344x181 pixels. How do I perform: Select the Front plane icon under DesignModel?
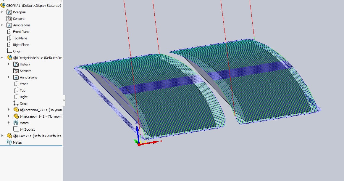click(x=16, y=84)
